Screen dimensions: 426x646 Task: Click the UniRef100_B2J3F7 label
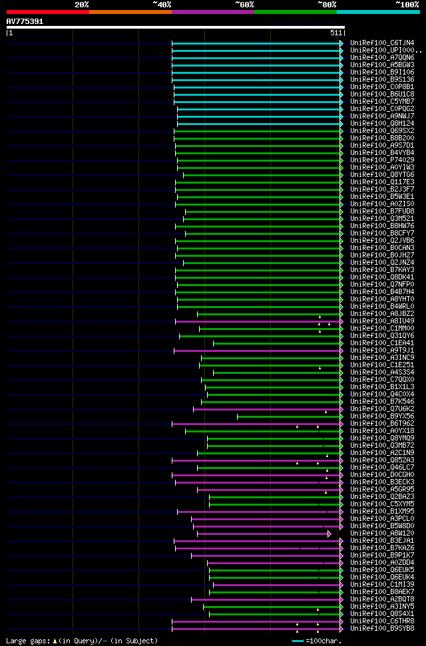tap(382, 190)
